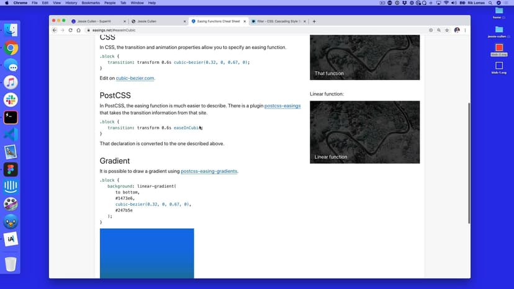514x289 pixels.
Task: Open the History menu
Action: (x=71, y=3)
